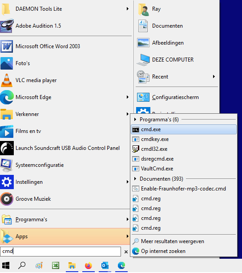This screenshot has width=242, height=273.
Task: Open the Windows Start button on taskbar
Action: pyautogui.click(x=6, y=266)
